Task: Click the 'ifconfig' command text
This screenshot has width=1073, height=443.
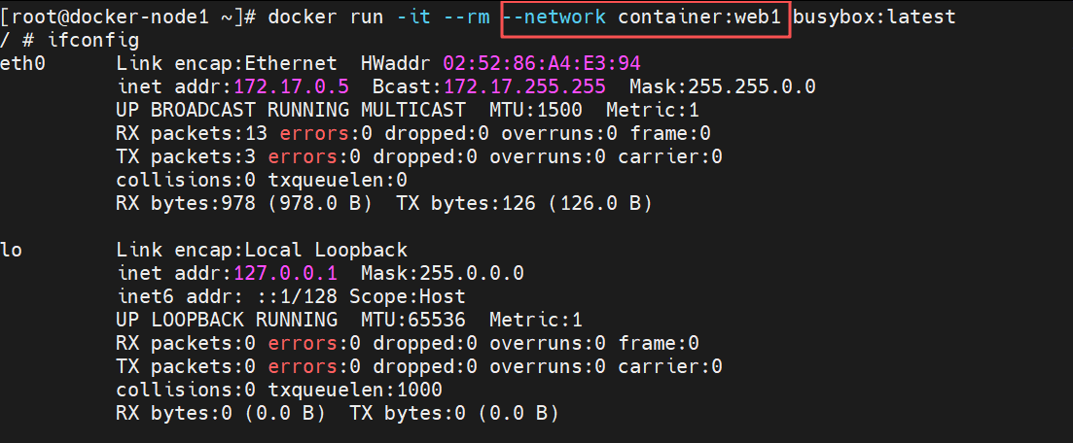Action: 93,40
